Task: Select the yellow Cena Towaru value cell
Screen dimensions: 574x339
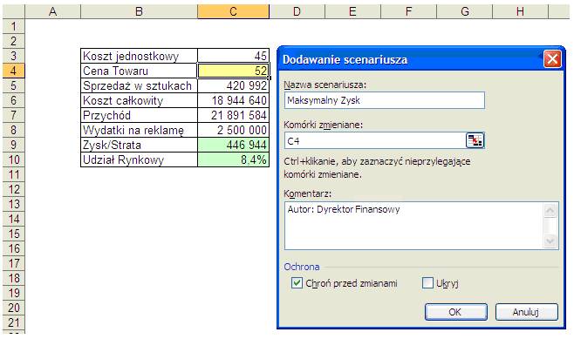Action: (x=233, y=71)
